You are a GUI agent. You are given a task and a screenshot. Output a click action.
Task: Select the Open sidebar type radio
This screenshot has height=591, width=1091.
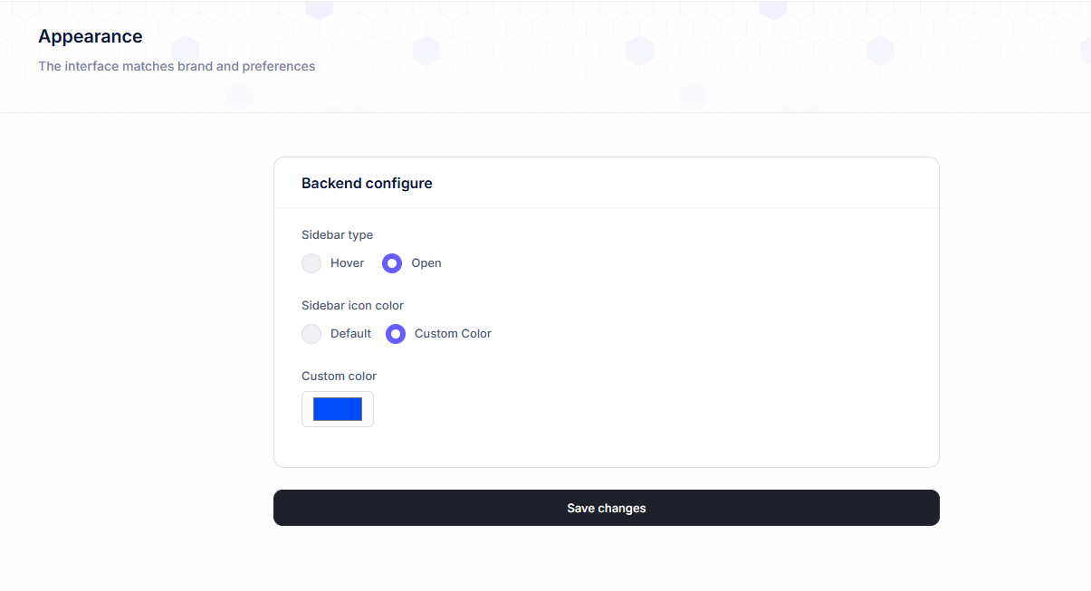click(x=392, y=263)
